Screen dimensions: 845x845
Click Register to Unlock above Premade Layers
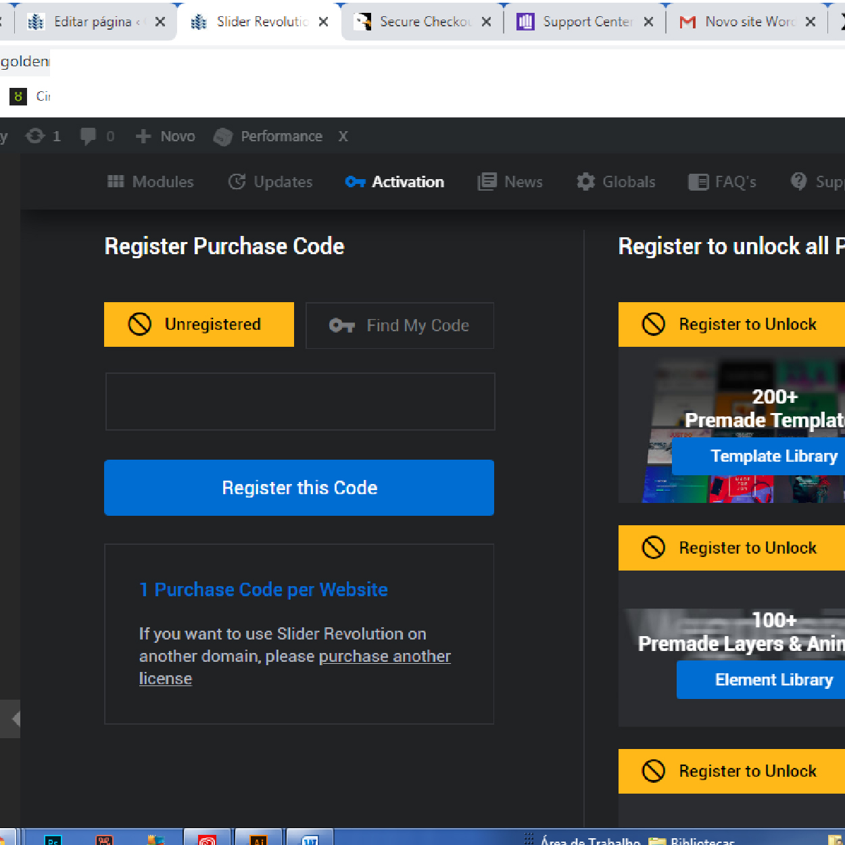[x=731, y=548]
